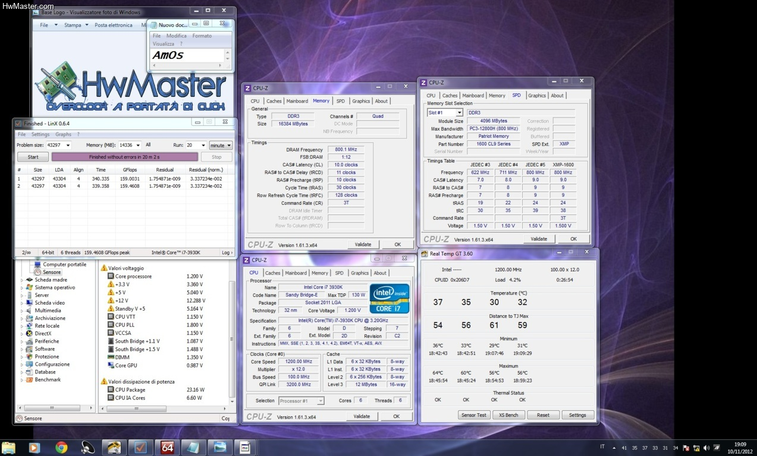Click the +3.3 V warning icon
This screenshot has width=757, height=456.
[x=110, y=284]
